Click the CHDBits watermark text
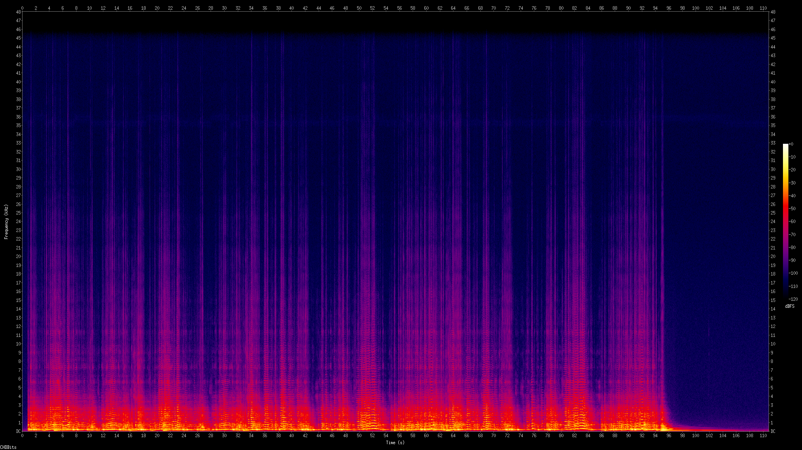The height and width of the screenshot is (450, 802). (x=8, y=447)
